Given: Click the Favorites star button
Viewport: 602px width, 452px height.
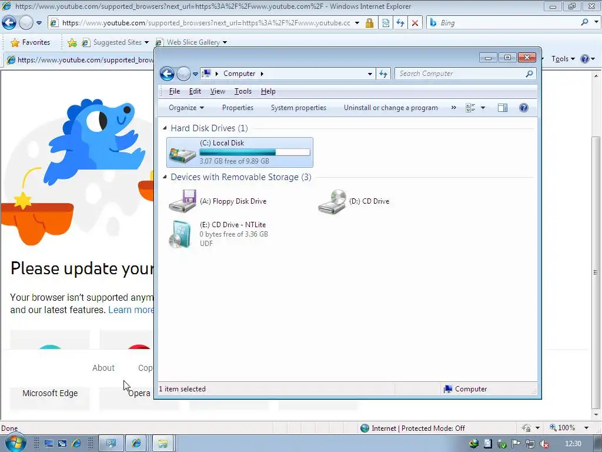Looking at the screenshot, I should (31, 42).
